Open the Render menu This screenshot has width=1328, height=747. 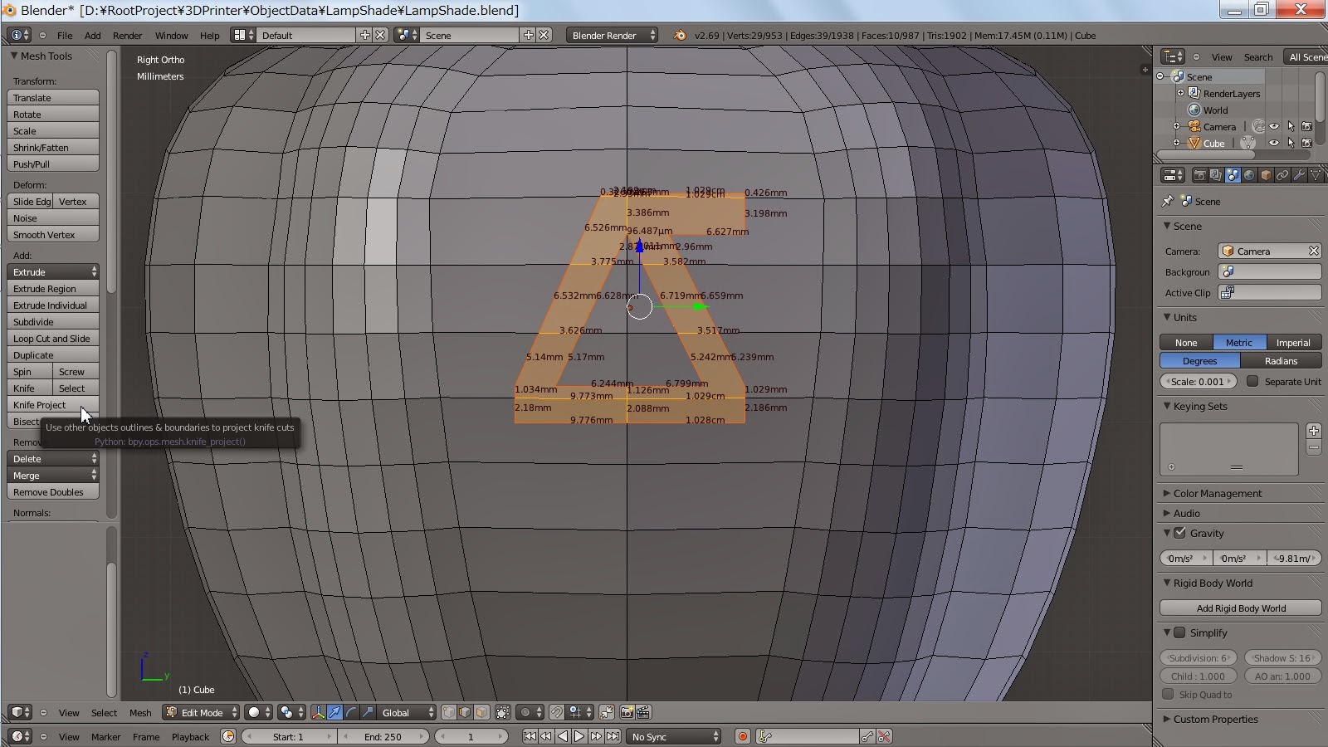pyautogui.click(x=127, y=36)
